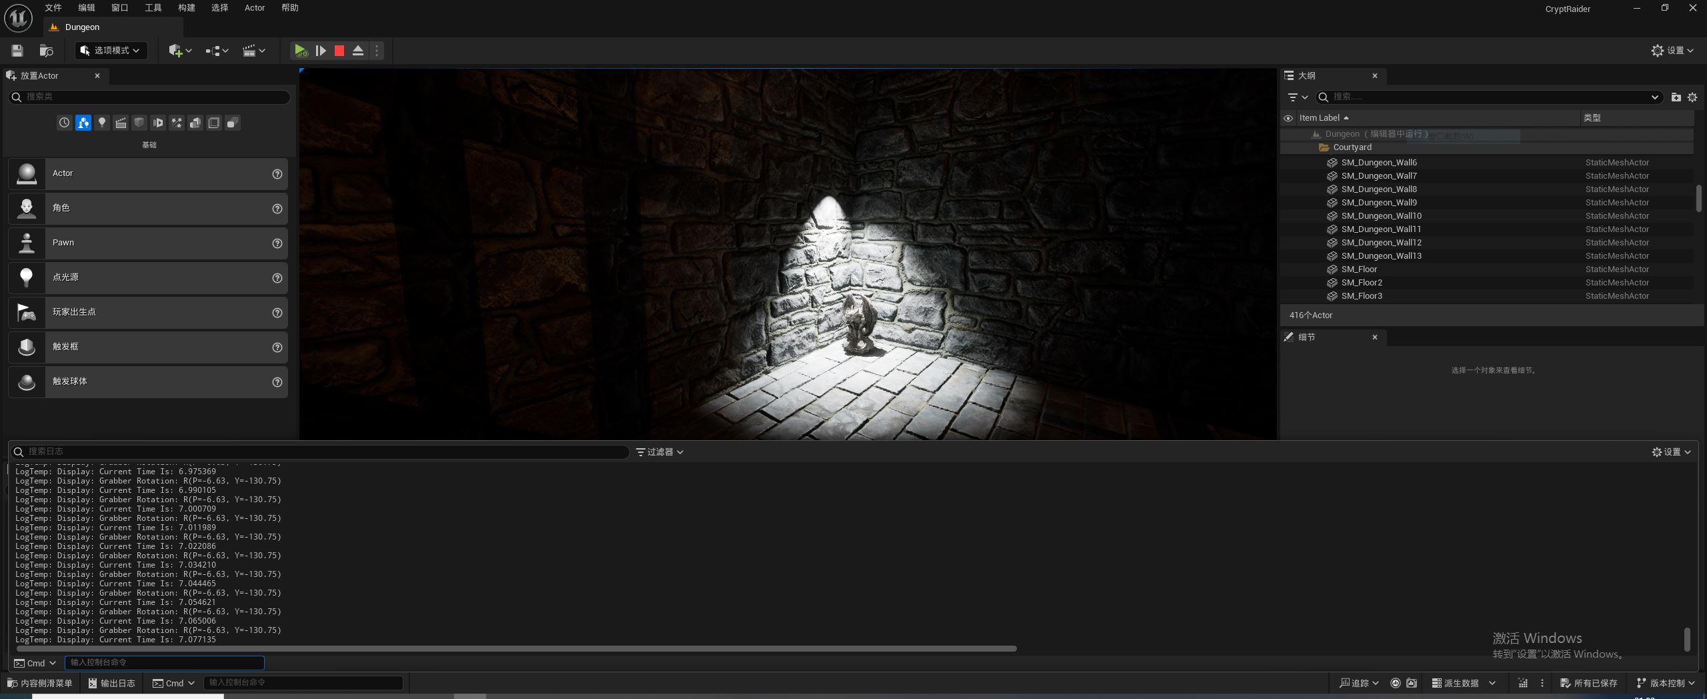Open the 窗口 menu
Viewport: 1707px width, 699px height.
click(x=120, y=8)
